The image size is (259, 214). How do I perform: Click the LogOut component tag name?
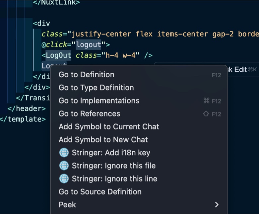click(x=58, y=55)
